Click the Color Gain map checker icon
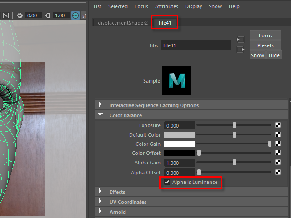The height and width of the screenshot is (218, 291). [277, 144]
